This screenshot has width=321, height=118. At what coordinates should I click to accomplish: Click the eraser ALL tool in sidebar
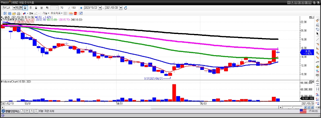pos(317,25)
